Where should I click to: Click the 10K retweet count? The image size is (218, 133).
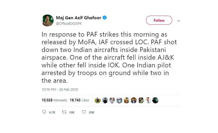point(71,112)
